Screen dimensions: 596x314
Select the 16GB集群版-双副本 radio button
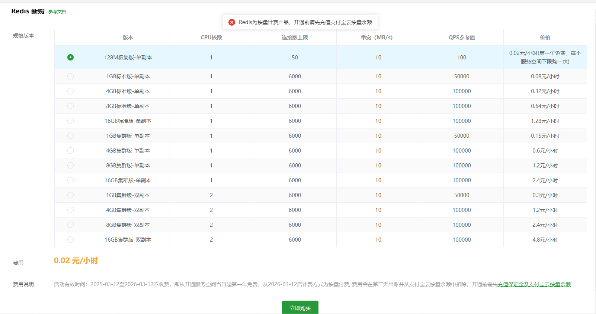[70, 239]
